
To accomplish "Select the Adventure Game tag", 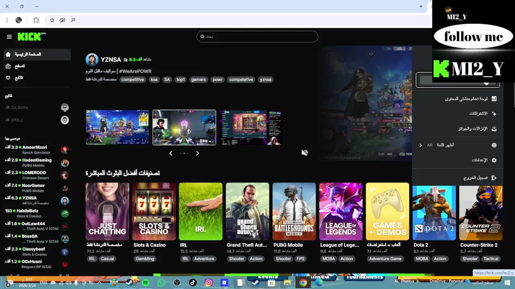I will click(x=385, y=259).
